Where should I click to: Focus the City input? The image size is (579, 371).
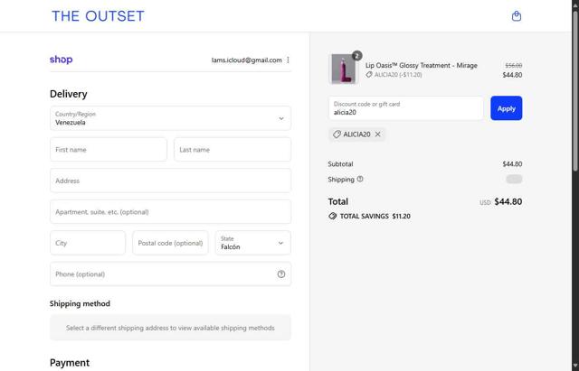[88, 243]
